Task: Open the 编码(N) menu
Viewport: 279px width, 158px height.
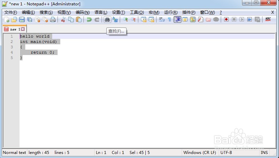Action: 82,12
